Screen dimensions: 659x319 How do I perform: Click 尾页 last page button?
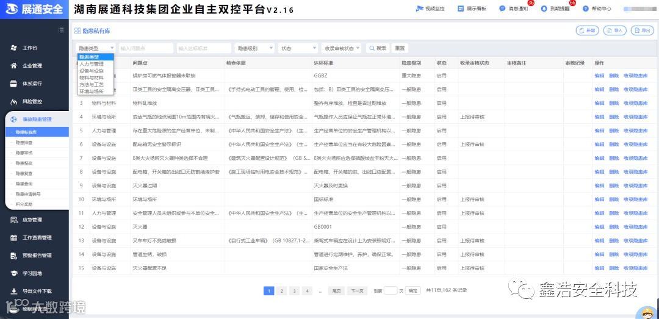point(336,291)
